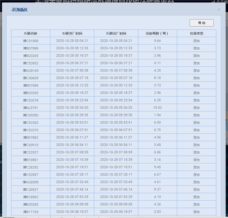The height and width of the screenshot is (218, 228).
Task: Click the 19.52 tonnage cell
Action: (157, 108)
